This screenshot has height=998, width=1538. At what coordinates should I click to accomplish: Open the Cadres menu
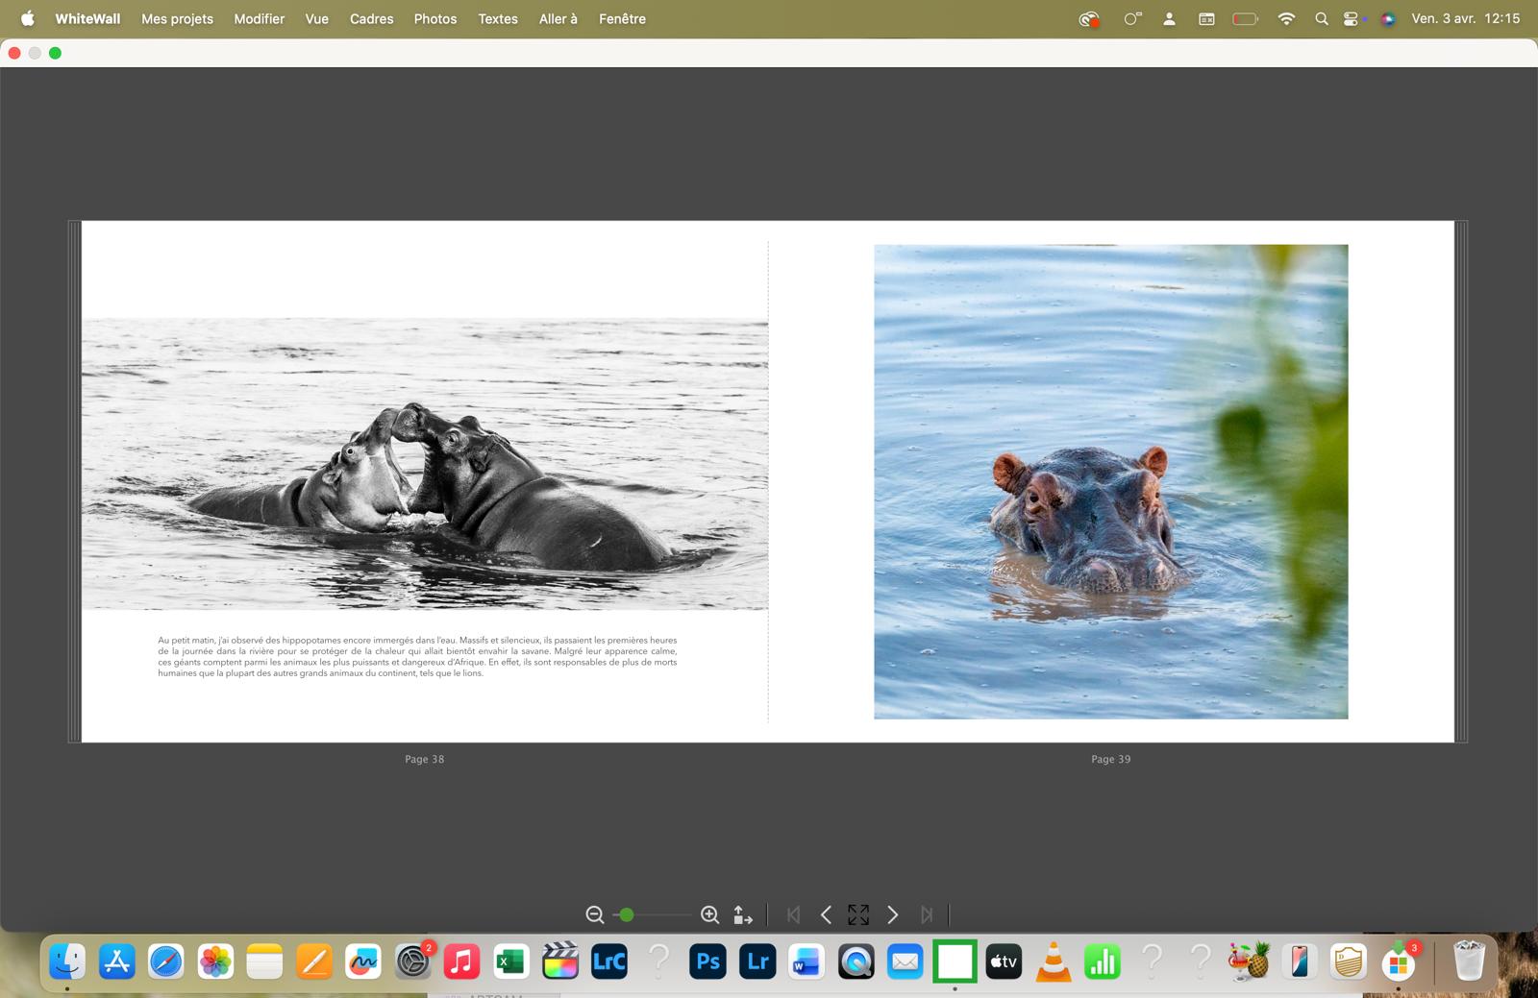371,18
